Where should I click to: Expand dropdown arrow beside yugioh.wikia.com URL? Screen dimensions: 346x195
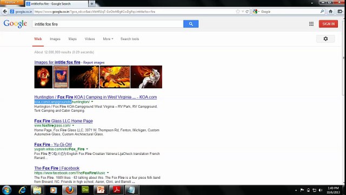(x=87, y=149)
